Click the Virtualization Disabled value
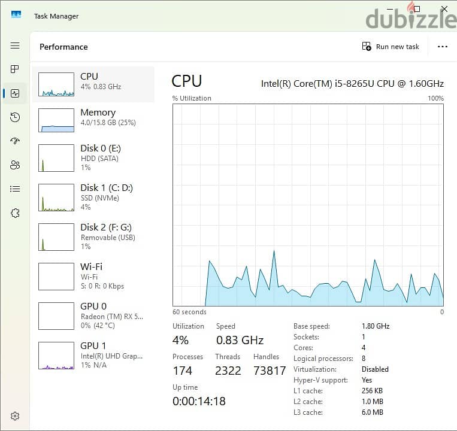This screenshot has height=431, width=457. pyautogui.click(x=375, y=369)
